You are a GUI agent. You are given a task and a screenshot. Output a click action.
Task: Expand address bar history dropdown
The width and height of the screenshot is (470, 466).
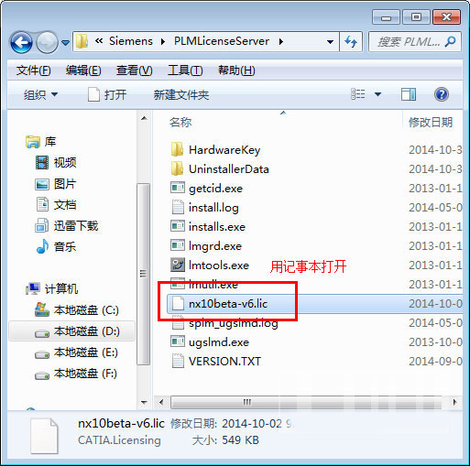pos(330,42)
